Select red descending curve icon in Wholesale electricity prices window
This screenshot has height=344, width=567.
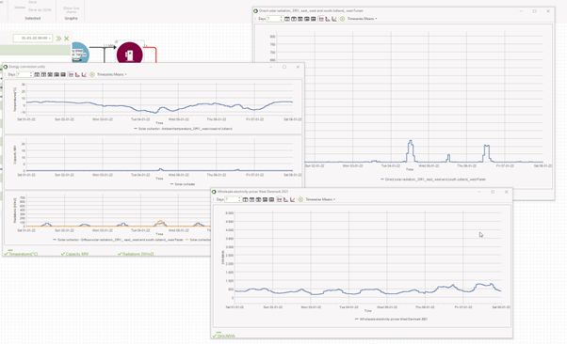(x=285, y=199)
